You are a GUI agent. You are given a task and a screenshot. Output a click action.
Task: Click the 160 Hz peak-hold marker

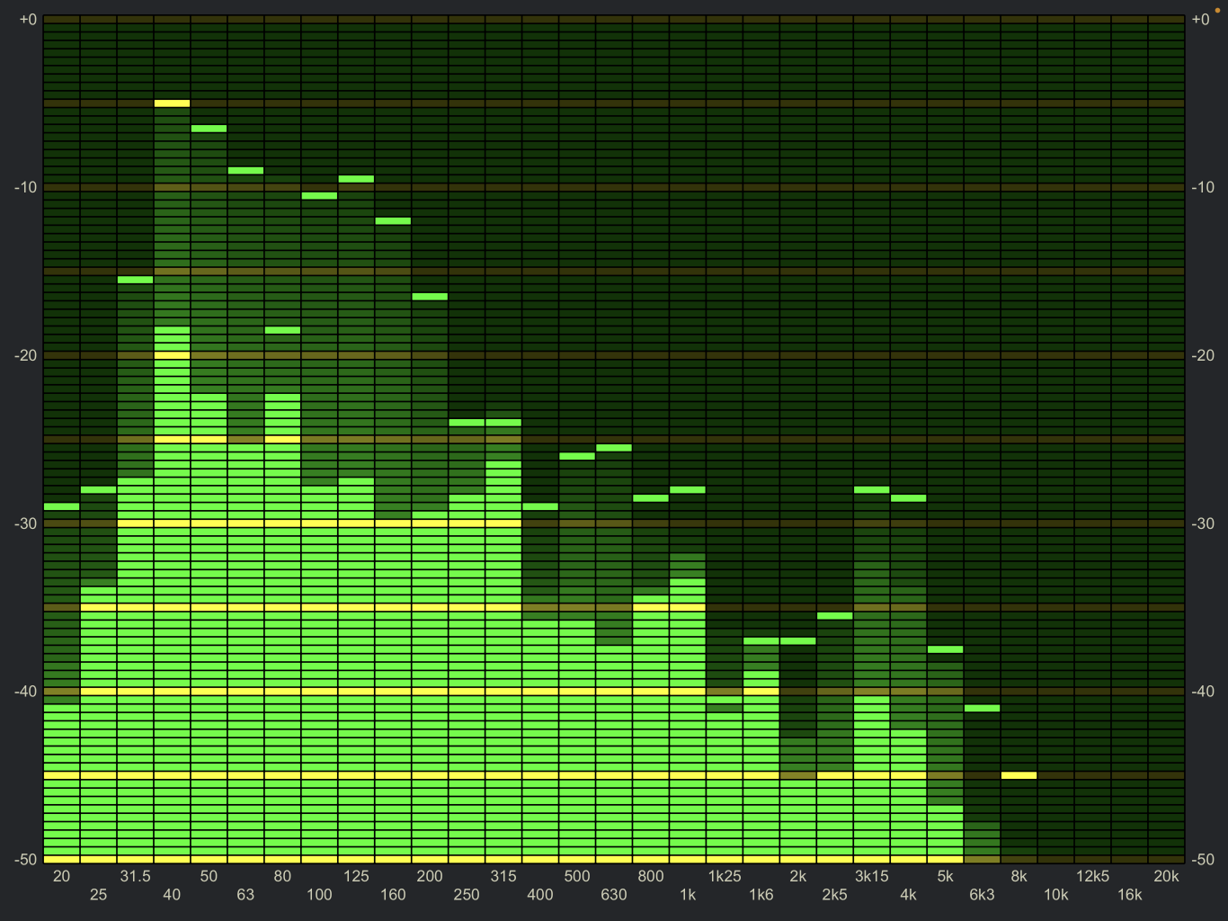393,219
